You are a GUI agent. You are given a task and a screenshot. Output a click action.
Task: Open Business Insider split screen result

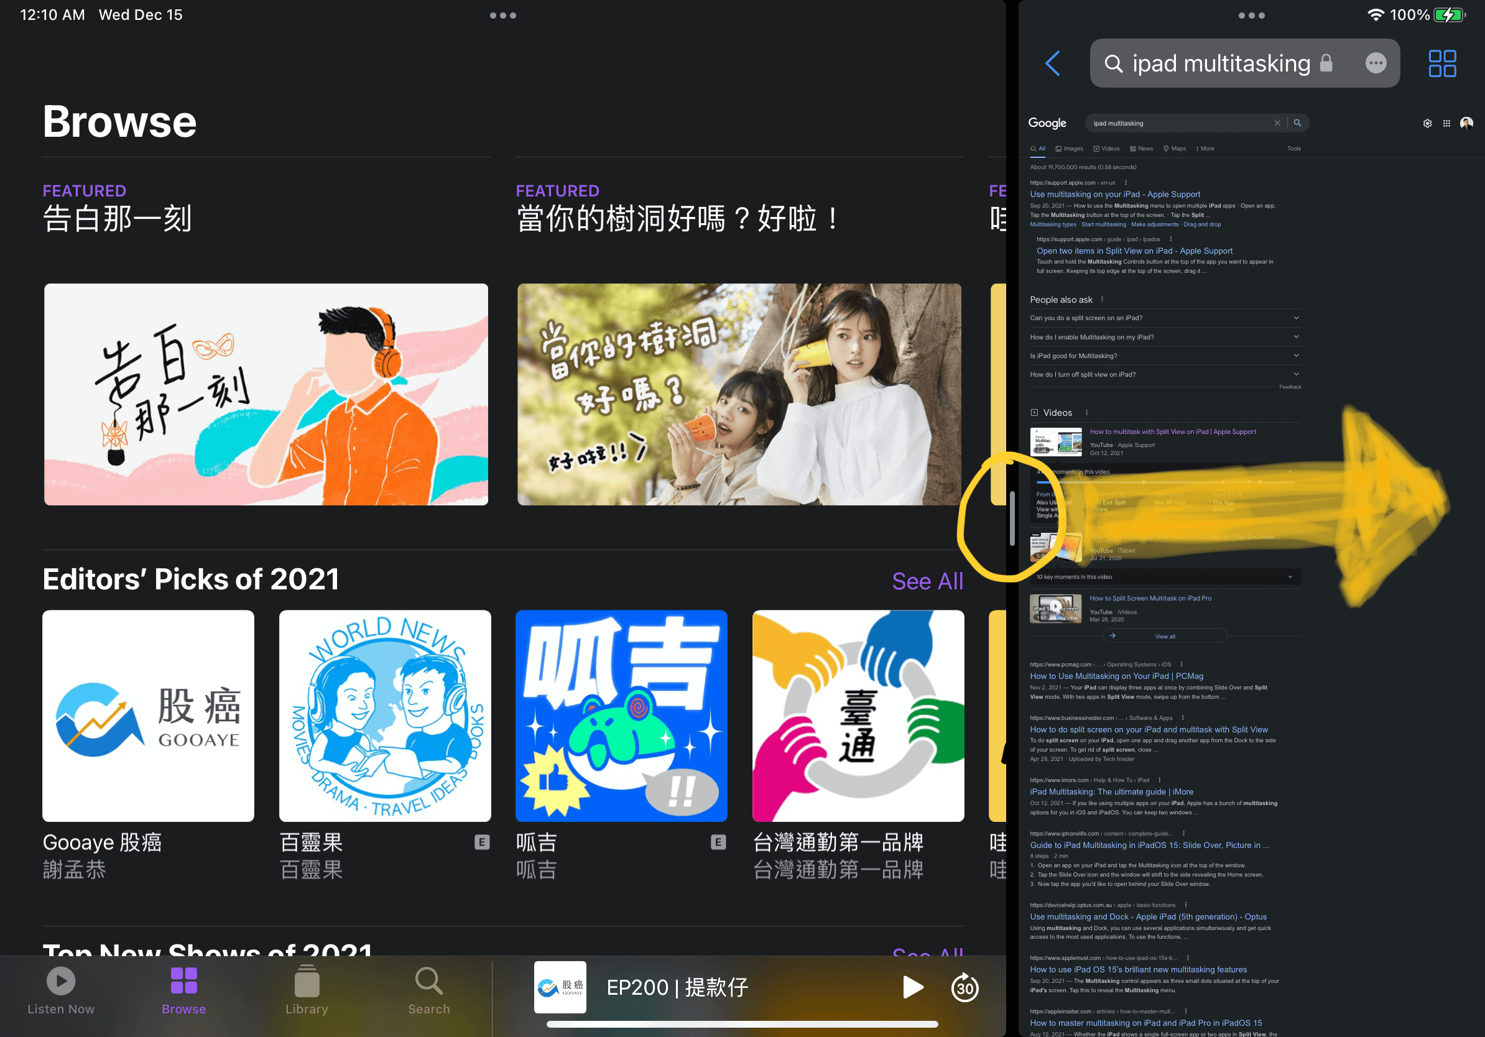(1149, 730)
